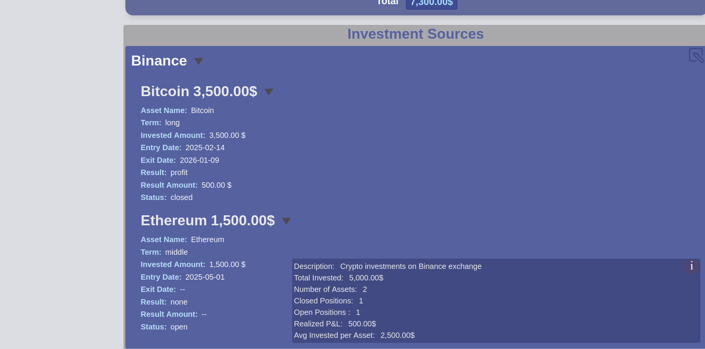Image resolution: width=705 pixels, height=349 pixels.
Task: Select the Bitcoin 3,500.00$ heading text
Action: 199,92
